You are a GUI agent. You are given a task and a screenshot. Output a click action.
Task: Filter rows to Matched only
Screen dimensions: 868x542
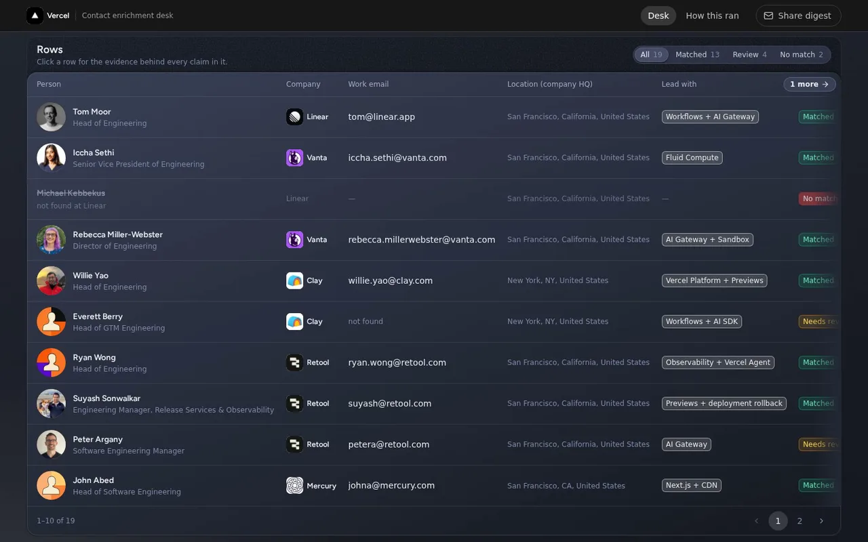(x=697, y=55)
